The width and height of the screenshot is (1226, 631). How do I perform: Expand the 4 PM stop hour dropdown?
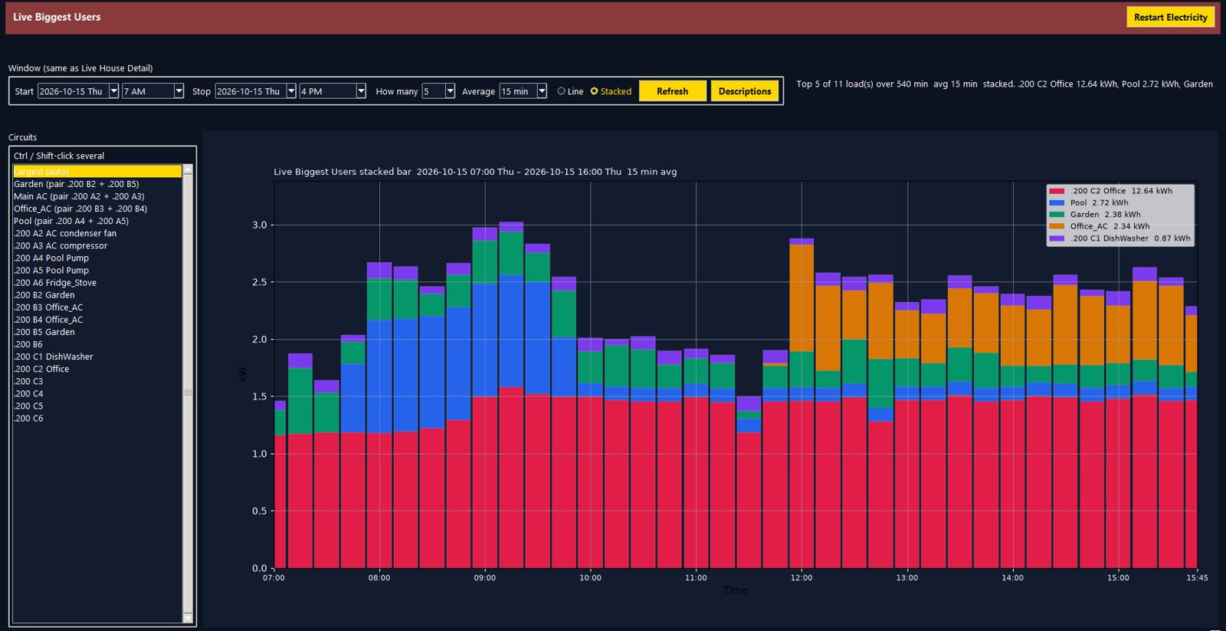coord(361,91)
